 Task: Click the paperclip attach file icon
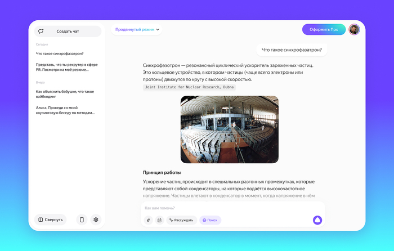(x=149, y=220)
